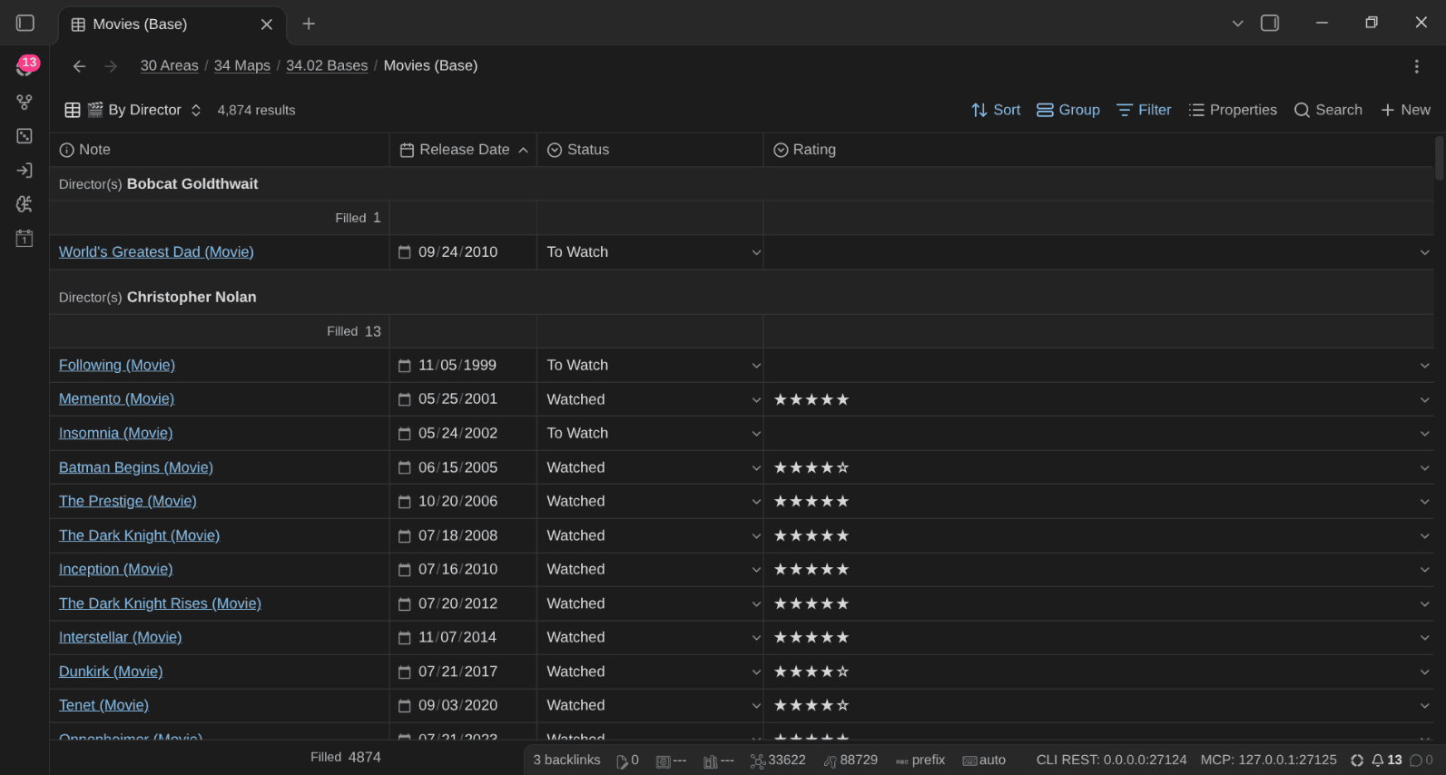The image size is (1446, 775).
Task: Open the Properties menu
Action: pyautogui.click(x=1233, y=110)
